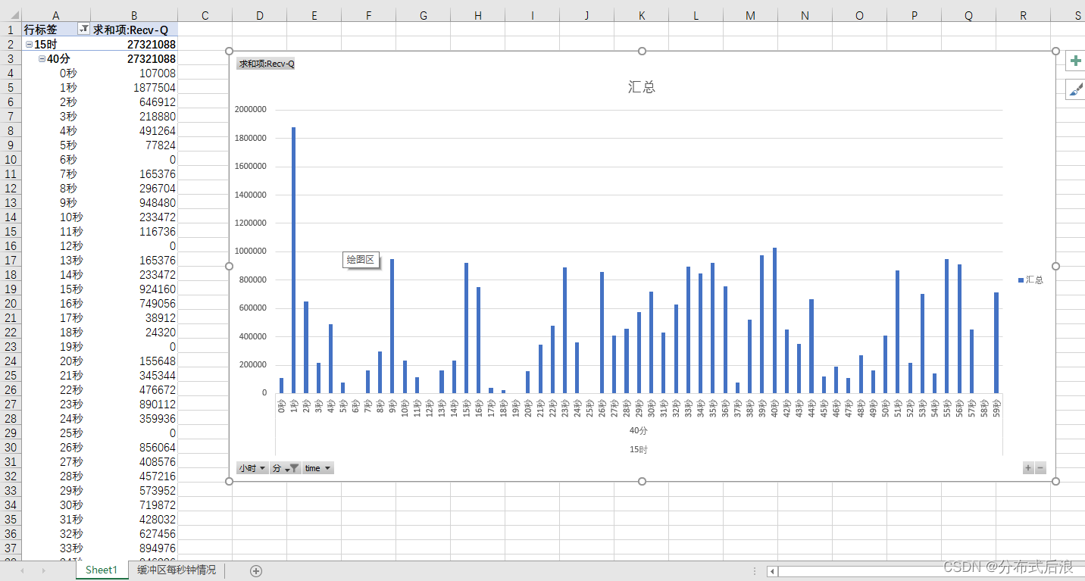Click the sheet tab bar options dots

tap(755, 570)
